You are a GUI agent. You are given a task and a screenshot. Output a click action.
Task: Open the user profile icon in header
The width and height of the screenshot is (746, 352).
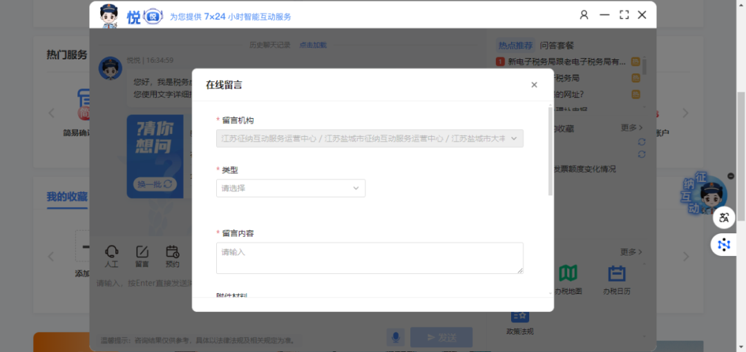(x=584, y=14)
